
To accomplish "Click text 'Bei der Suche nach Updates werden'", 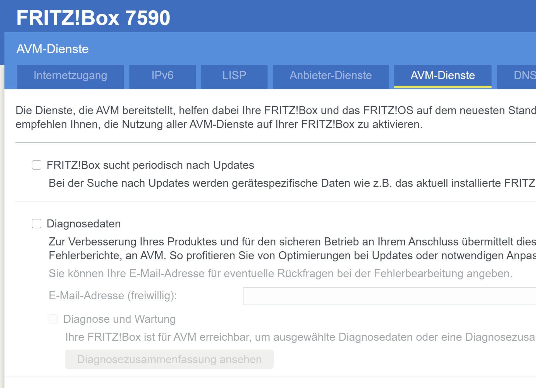I will pyautogui.click(x=138, y=183).
